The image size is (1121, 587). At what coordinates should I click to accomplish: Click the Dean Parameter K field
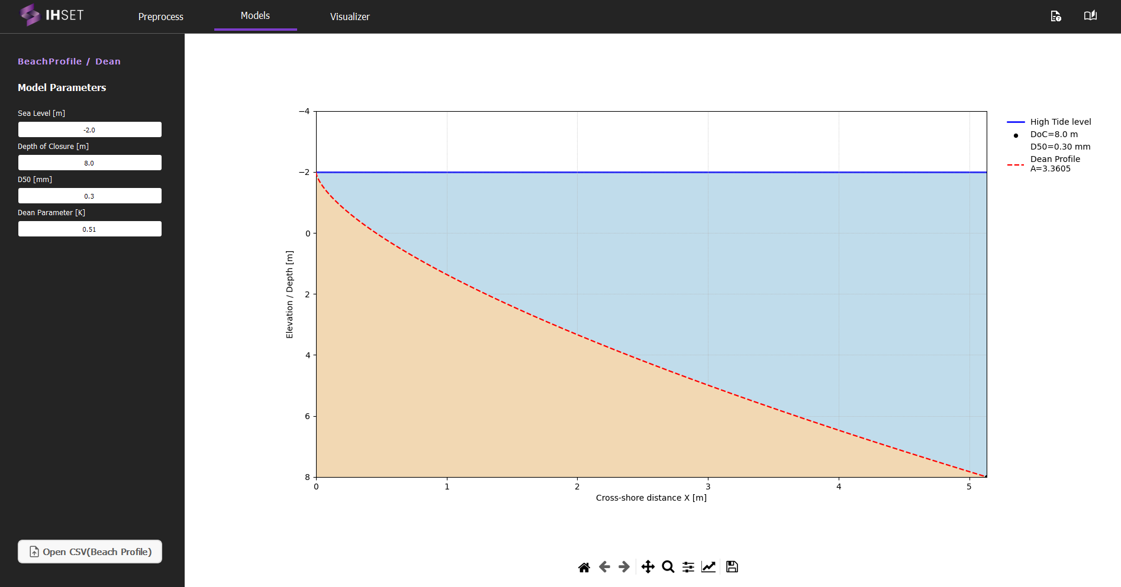(89, 229)
